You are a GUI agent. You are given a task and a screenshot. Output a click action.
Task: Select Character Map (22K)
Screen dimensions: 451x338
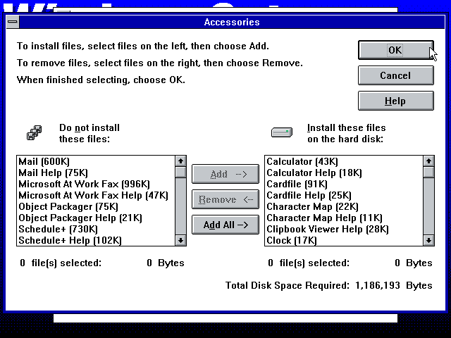[344, 206]
